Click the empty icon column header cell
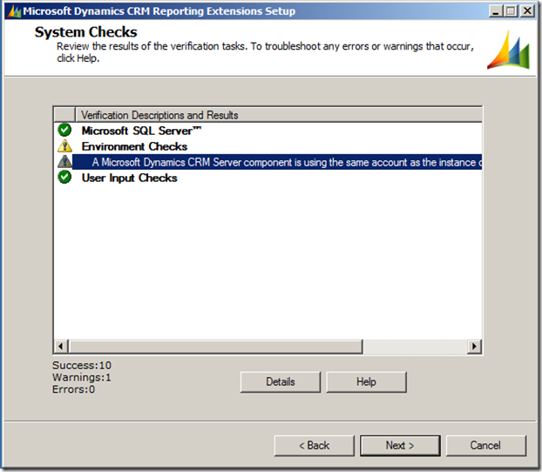 [x=64, y=115]
